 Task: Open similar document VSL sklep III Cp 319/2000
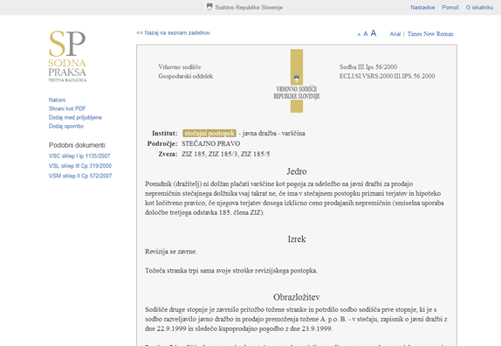[80, 166]
